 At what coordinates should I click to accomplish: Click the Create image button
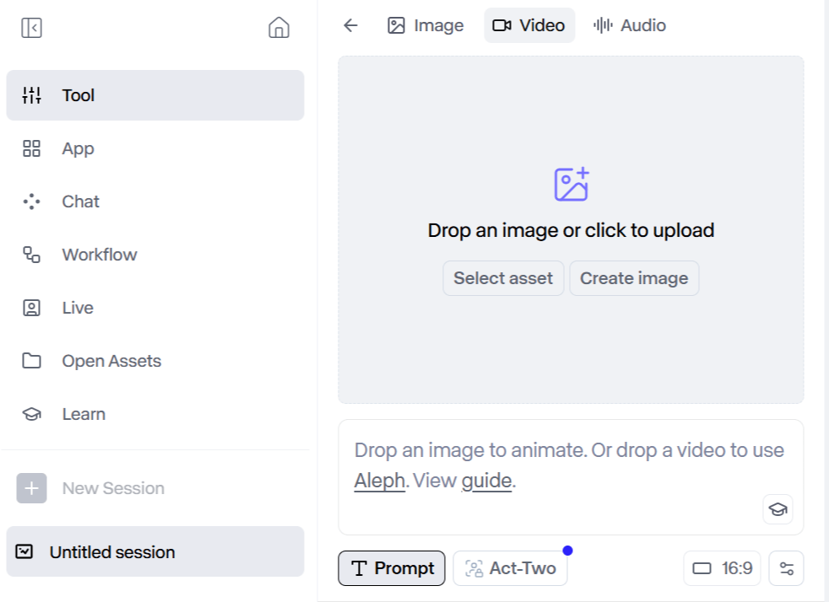[x=634, y=277]
